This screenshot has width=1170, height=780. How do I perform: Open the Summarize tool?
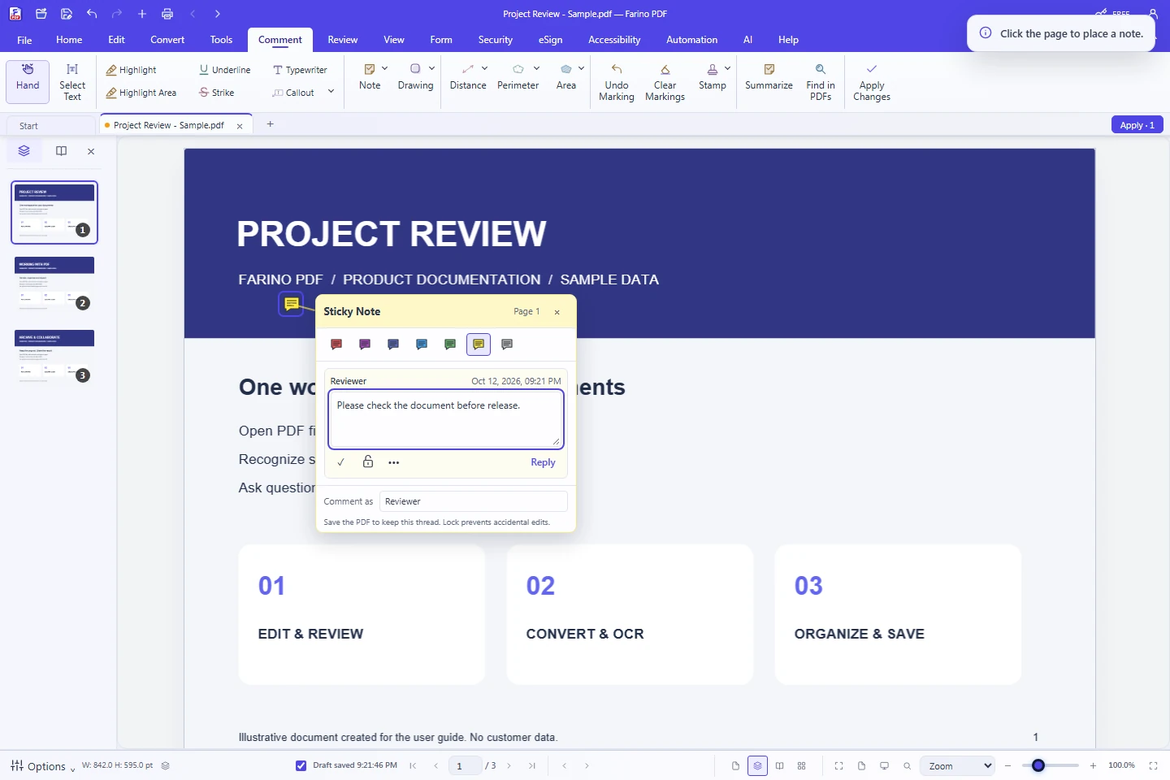pos(769,78)
